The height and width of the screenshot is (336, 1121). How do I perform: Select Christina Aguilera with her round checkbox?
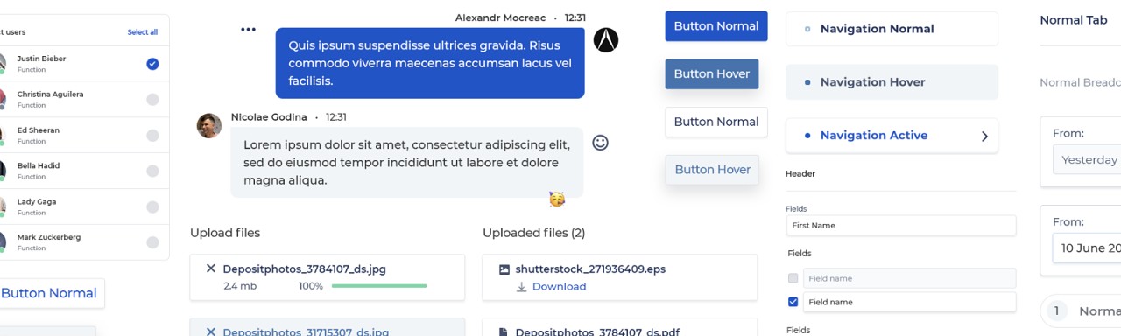pos(152,100)
